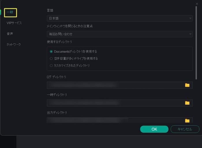This screenshot has height=148, width=202.
Task: Open the ネットワーク settings tab
Action: click(x=14, y=44)
